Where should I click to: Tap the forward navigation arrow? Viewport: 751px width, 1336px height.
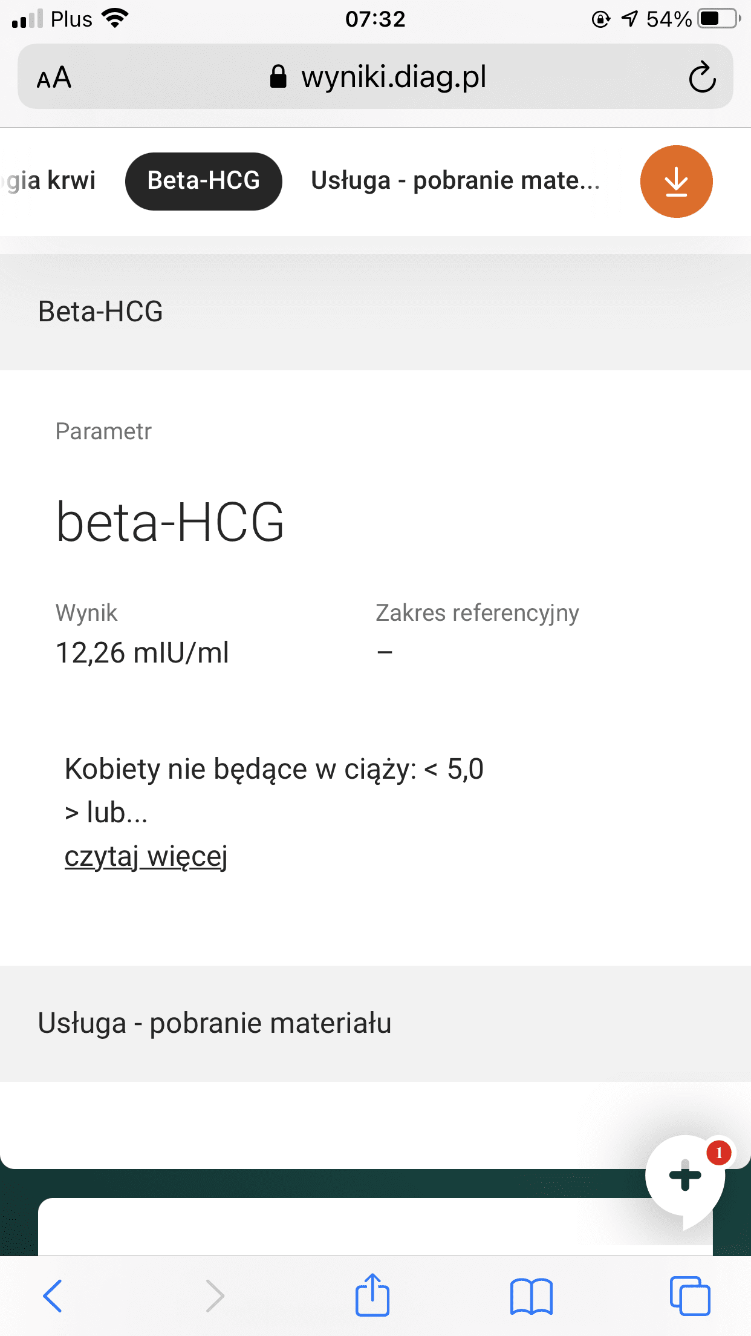point(215,1296)
